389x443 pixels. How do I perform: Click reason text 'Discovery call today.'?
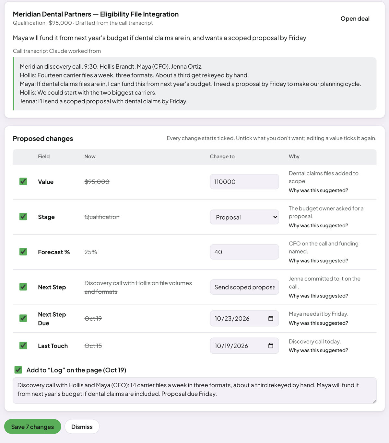coord(315,341)
